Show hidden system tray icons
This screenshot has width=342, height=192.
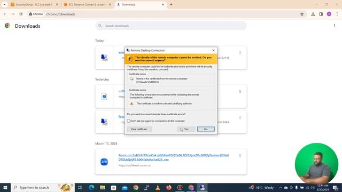(280, 187)
